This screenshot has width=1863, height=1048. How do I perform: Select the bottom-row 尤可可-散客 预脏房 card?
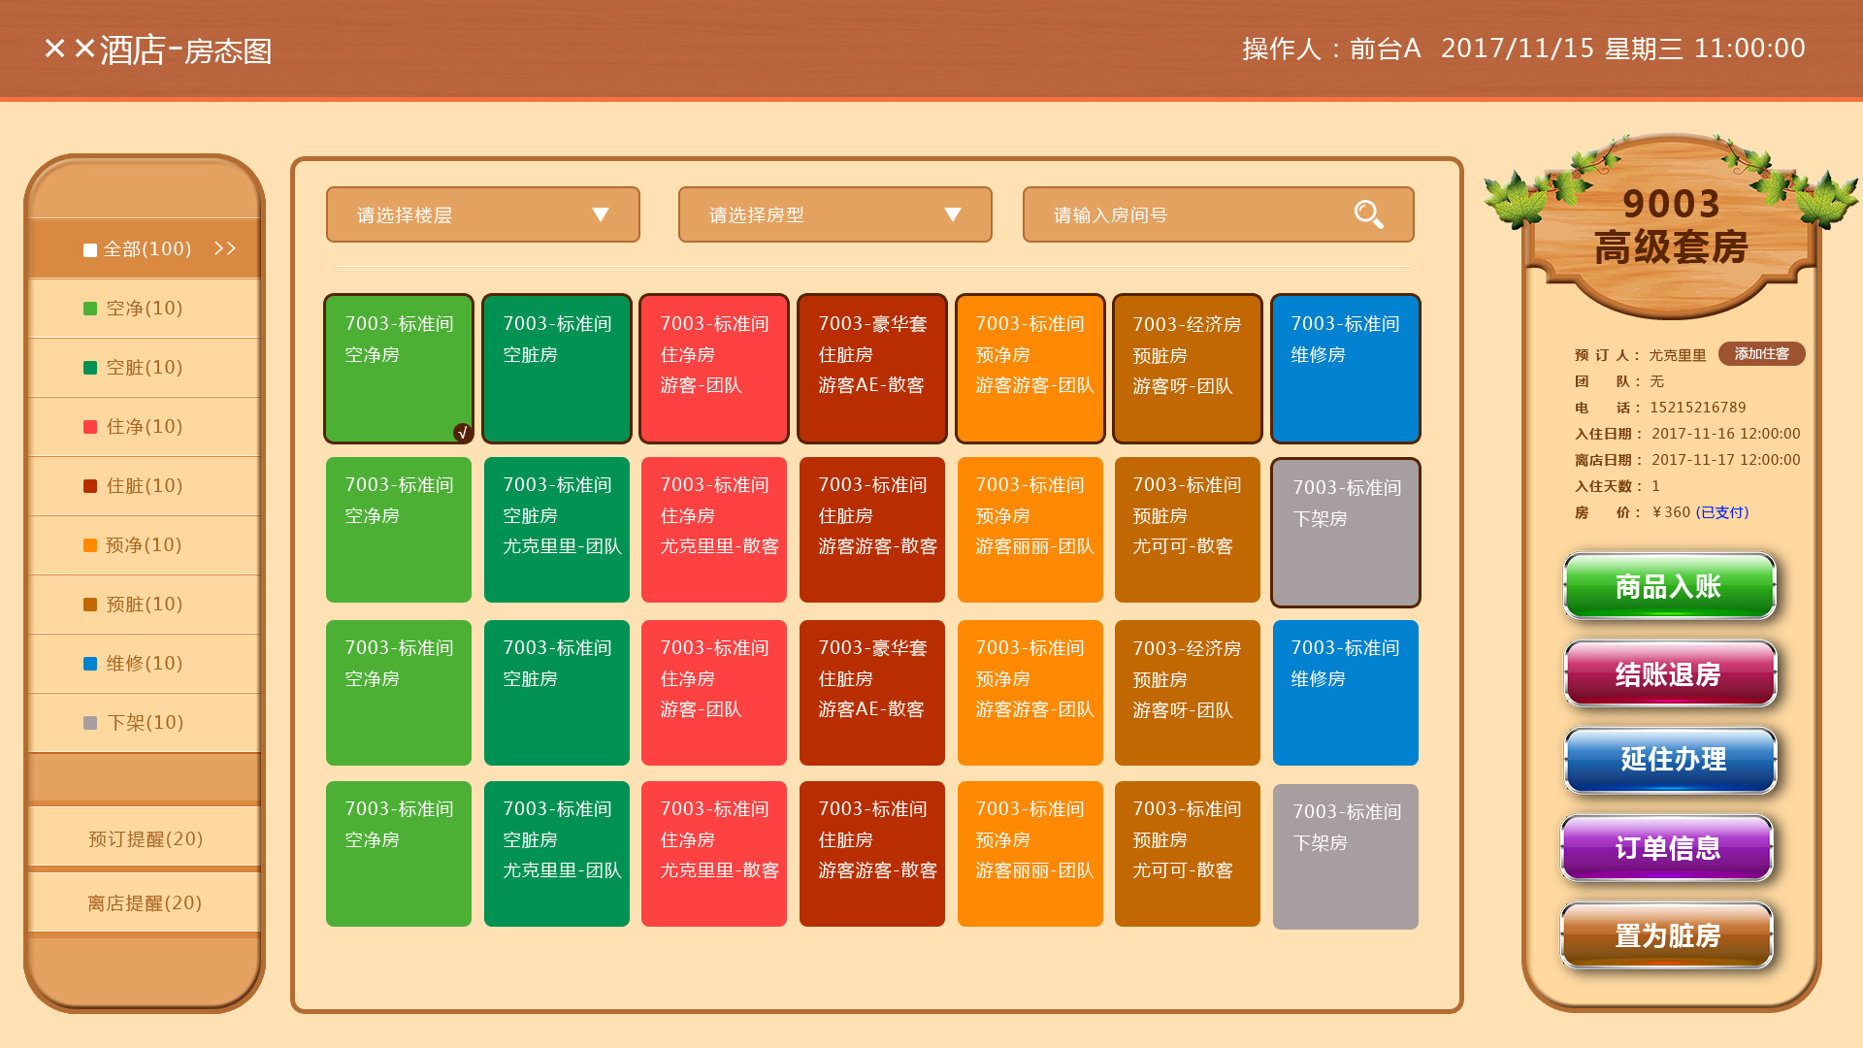coord(1188,854)
